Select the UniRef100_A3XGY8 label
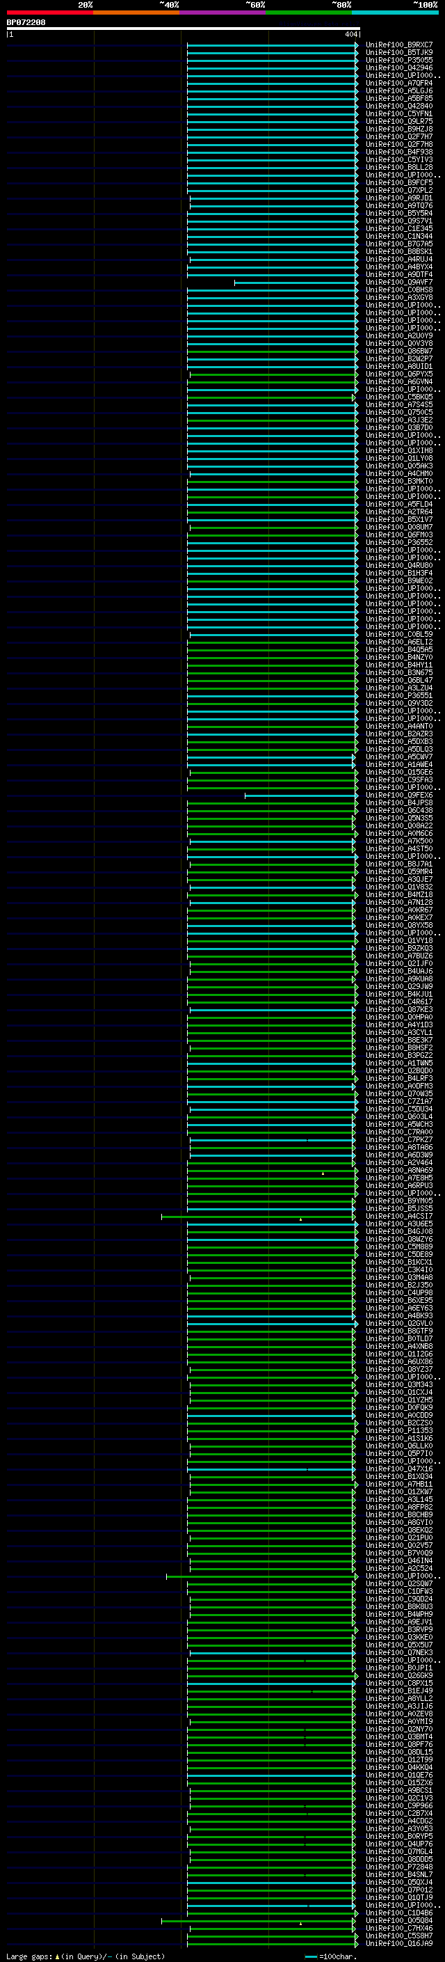445x1962 pixels. click(399, 298)
